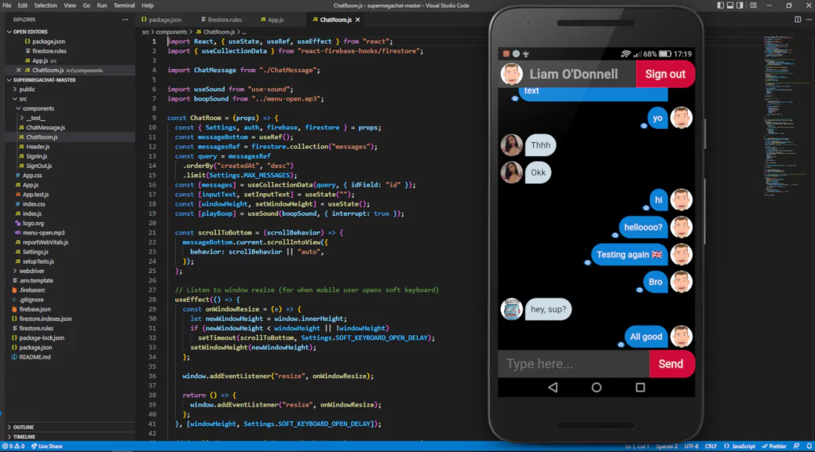Open menu-open.mp3 in the file tree

click(44, 233)
